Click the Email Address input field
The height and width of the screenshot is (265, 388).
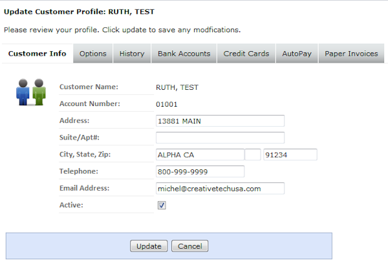[220, 188]
